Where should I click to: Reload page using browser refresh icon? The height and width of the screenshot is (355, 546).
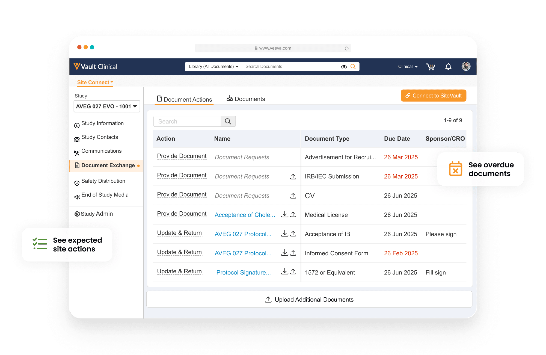click(346, 48)
